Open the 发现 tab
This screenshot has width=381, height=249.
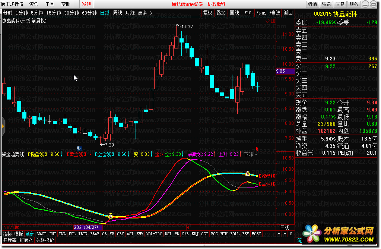click(86, 4)
